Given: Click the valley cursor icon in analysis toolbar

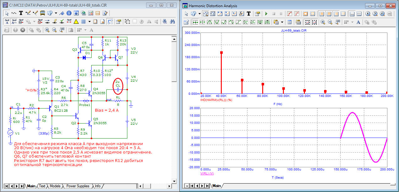Looking at the screenshot, I should pos(217,22).
